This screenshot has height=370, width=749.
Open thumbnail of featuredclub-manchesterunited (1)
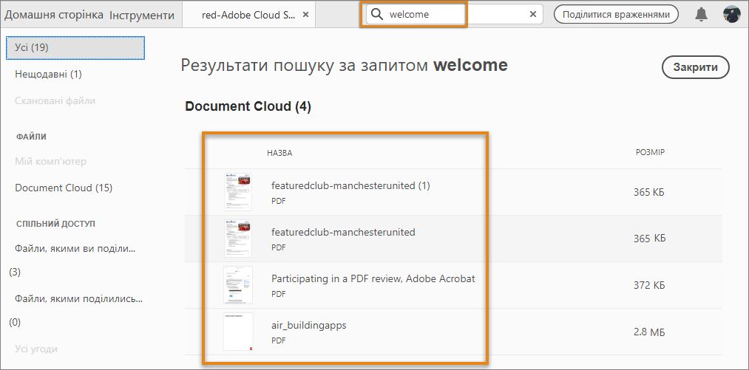tap(238, 192)
